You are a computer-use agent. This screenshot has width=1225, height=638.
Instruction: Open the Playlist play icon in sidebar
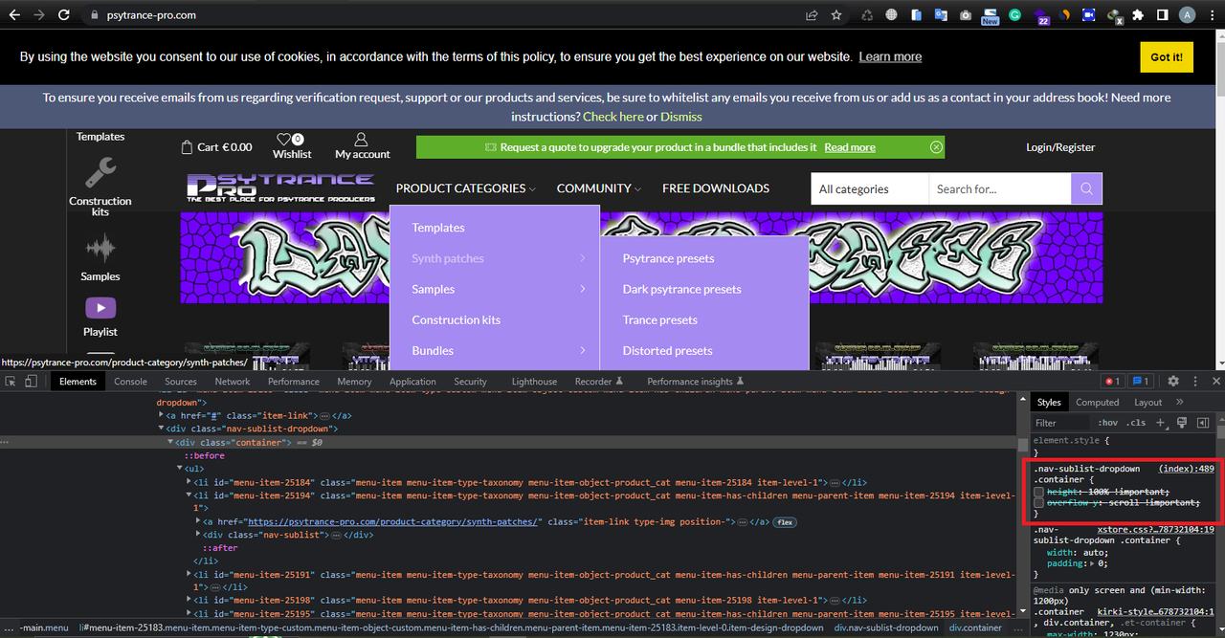(x=100, y=308)
